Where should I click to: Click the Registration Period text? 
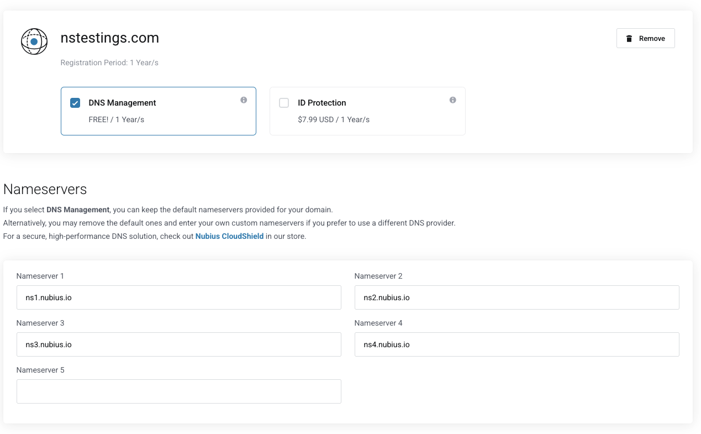(x=109, y=63)
